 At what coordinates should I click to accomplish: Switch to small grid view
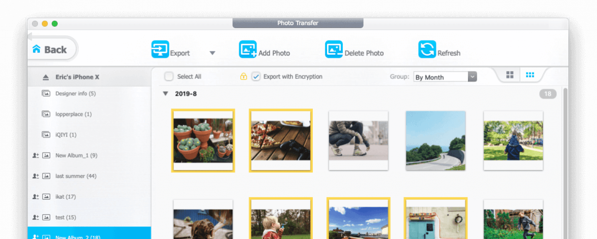[x=530, y=75]
